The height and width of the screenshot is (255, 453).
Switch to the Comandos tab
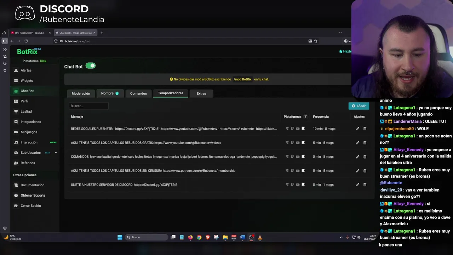(138, 93)
